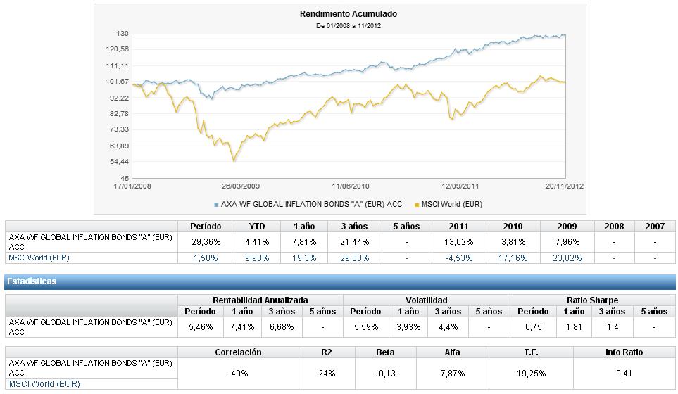The image size is (678, 394).
Task: Click the Ratio Sharpe header
Action: pos(592,300)
